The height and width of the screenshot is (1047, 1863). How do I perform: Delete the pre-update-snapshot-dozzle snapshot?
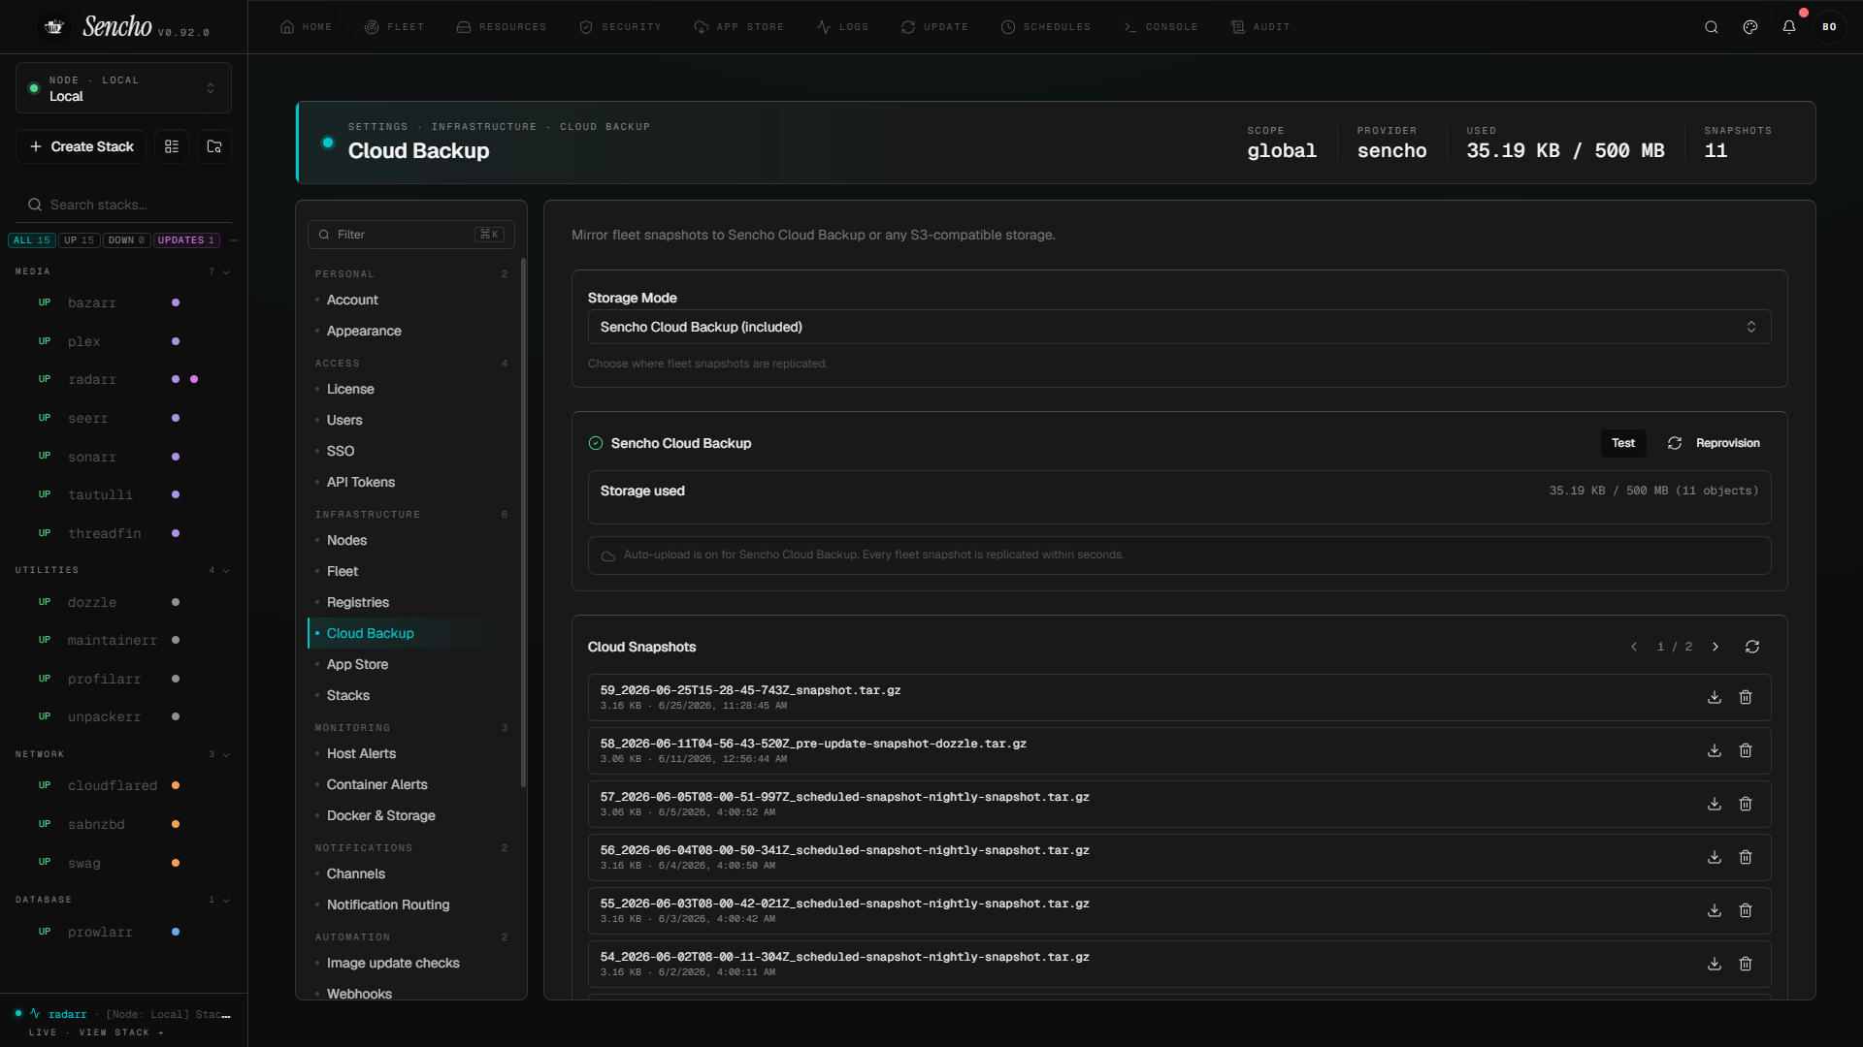click(x=1746, y=750)
